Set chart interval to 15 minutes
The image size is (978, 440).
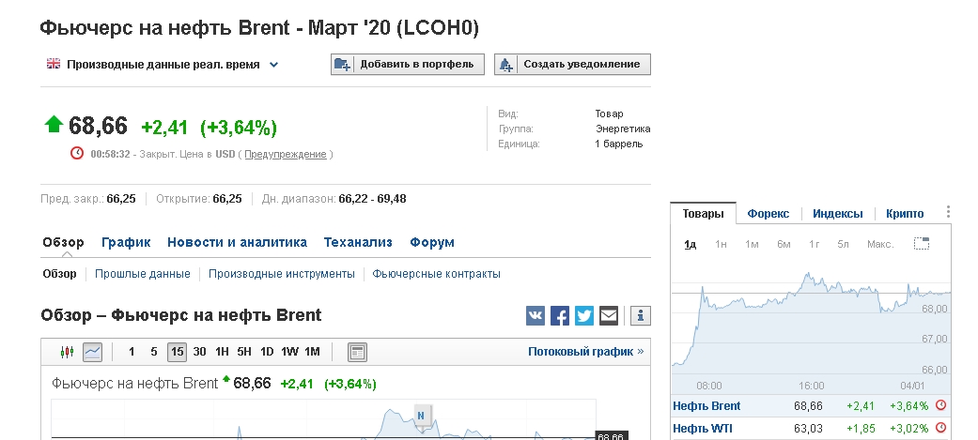pyautogui.click(x=178, y=352)
